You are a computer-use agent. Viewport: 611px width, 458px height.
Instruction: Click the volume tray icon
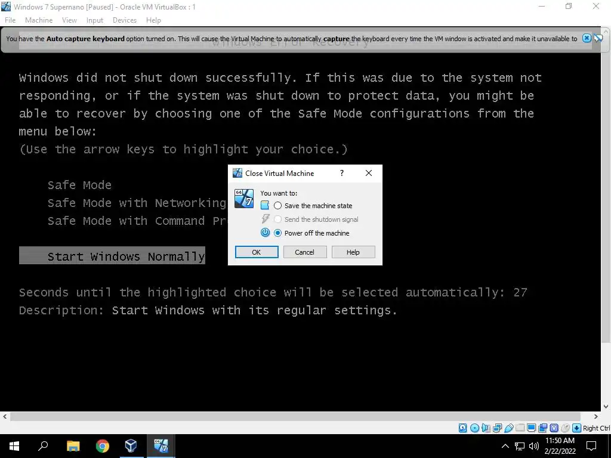coord(534,446)
